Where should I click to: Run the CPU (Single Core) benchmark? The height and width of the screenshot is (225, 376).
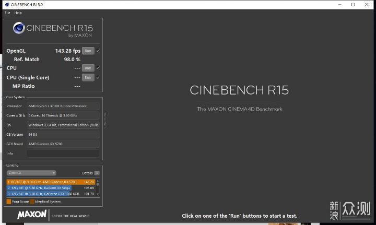point(88,77)
